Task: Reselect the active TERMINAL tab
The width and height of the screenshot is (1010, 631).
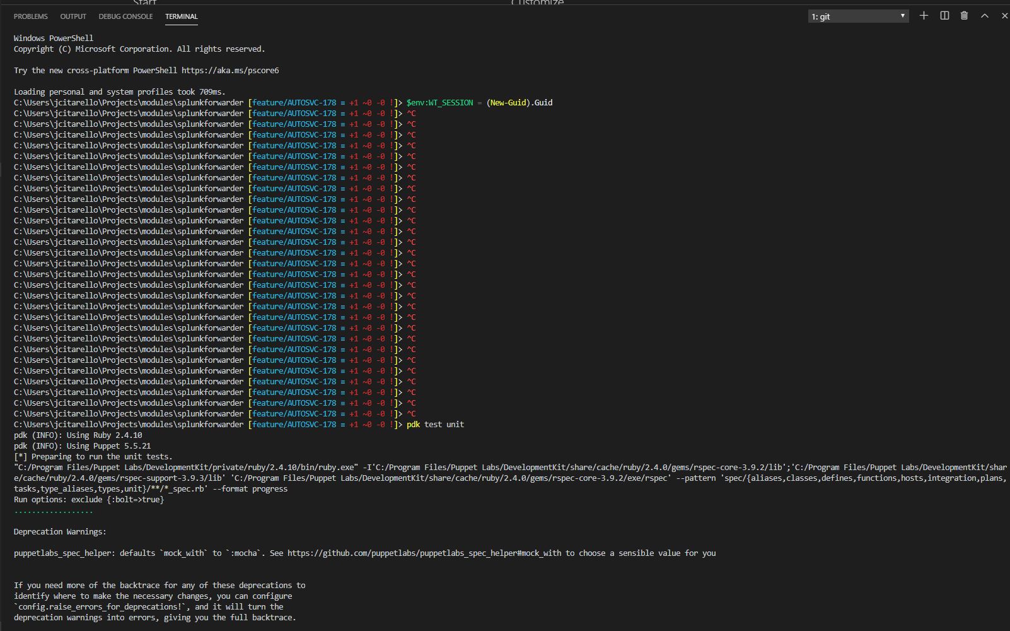Action: click(x=181, y=16)
